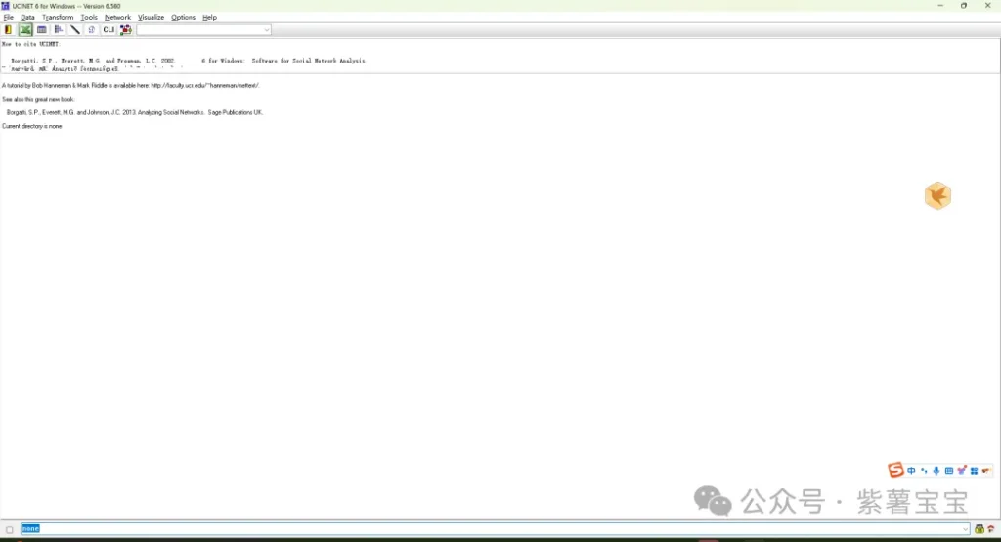Screen dimensions: 1001x542
Task: Launch NetDraw network visualization icon
Action: (x=125, y=30)
